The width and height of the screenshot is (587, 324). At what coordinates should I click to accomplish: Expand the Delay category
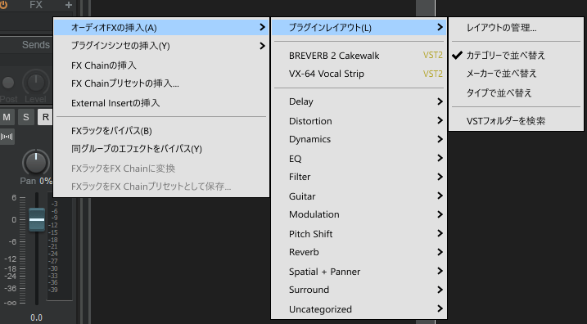click(x=359, y=101)
